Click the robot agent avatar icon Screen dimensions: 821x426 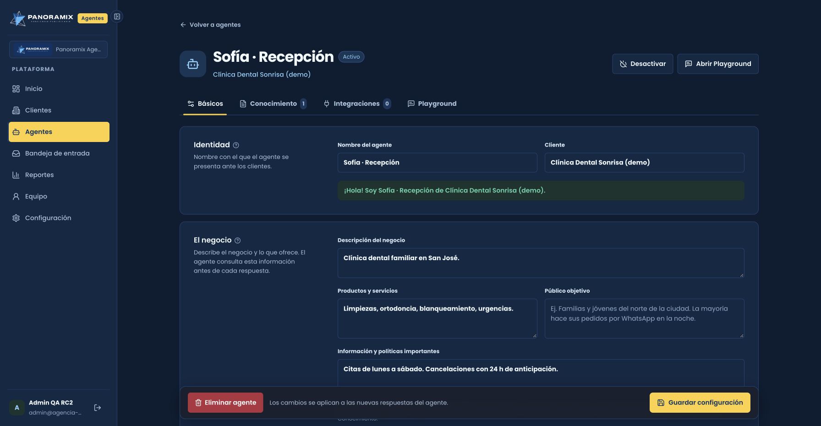pos(193,64)
